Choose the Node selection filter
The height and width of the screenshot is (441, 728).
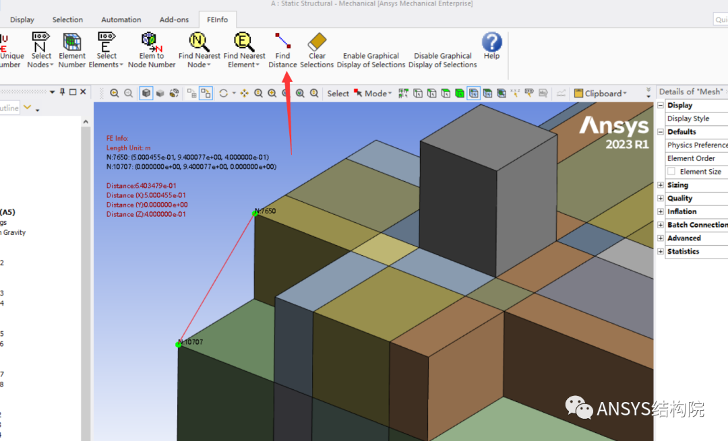(474, 93)
